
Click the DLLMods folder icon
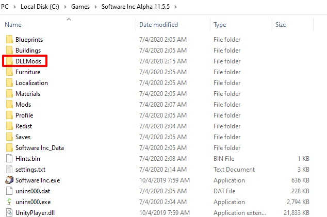(x=9, y=61)
